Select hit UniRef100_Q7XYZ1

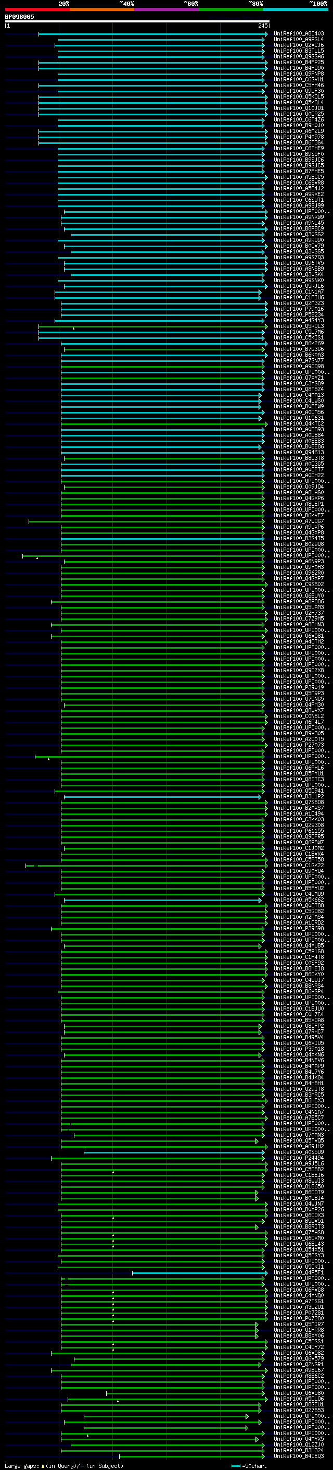299,378
